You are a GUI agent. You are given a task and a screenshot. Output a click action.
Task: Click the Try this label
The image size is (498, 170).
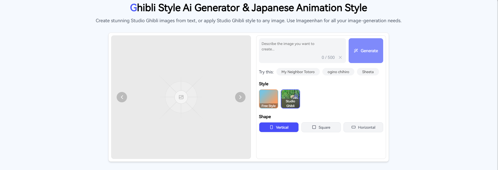tap(266, 72)
